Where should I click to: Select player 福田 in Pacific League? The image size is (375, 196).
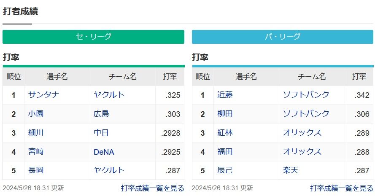coord(225,152)
